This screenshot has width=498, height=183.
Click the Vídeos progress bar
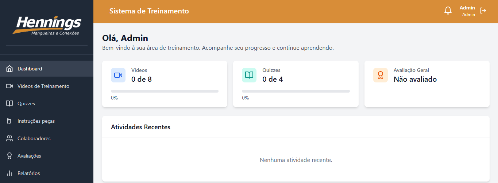[165, 91]
